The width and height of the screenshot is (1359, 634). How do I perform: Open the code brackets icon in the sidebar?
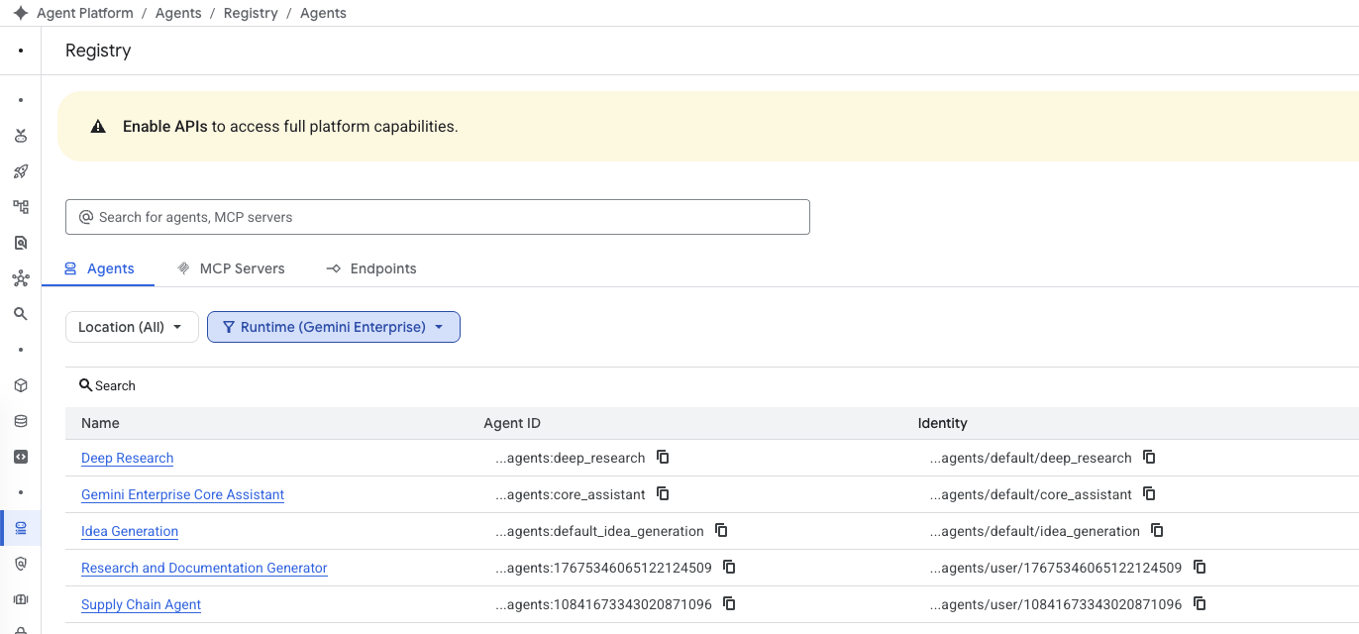21,457
